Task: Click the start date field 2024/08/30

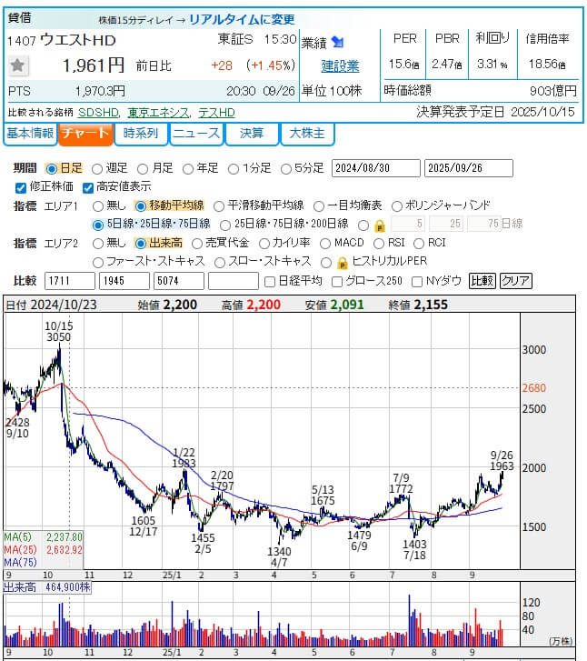Action: pos(375,168)
